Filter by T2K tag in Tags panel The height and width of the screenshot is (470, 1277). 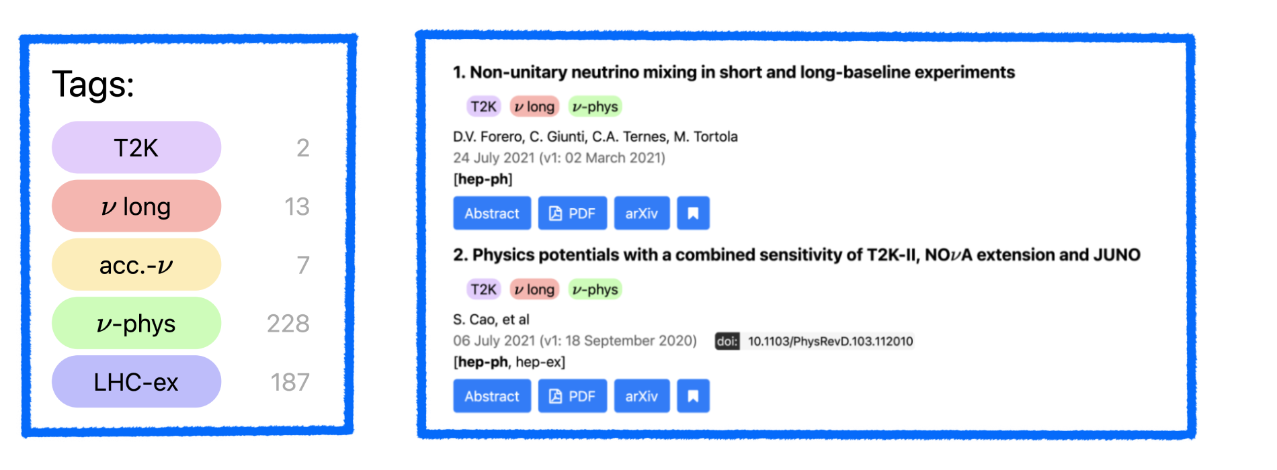(136, 148)
